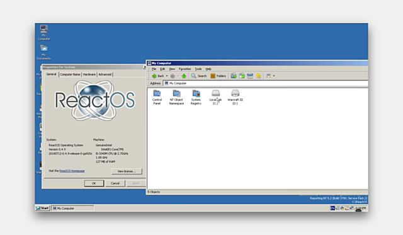Click the 'ReactOS Operating System' text
Image resolution: width=403 pixels, height=235 pixels.
tap(65, 146)
